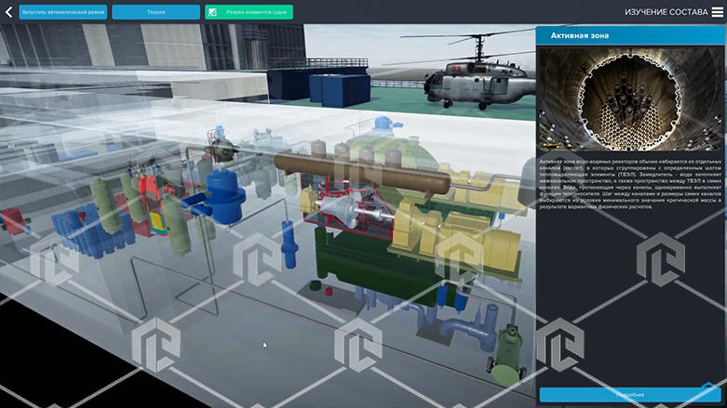Open the Теория section
The image size is (727, 408).
click(155, 12)
